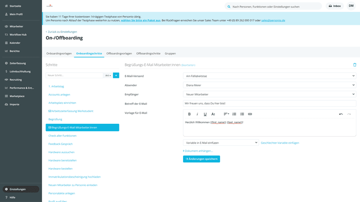Open Zeiterfassung in the sidebar

[x=17, y=63]
